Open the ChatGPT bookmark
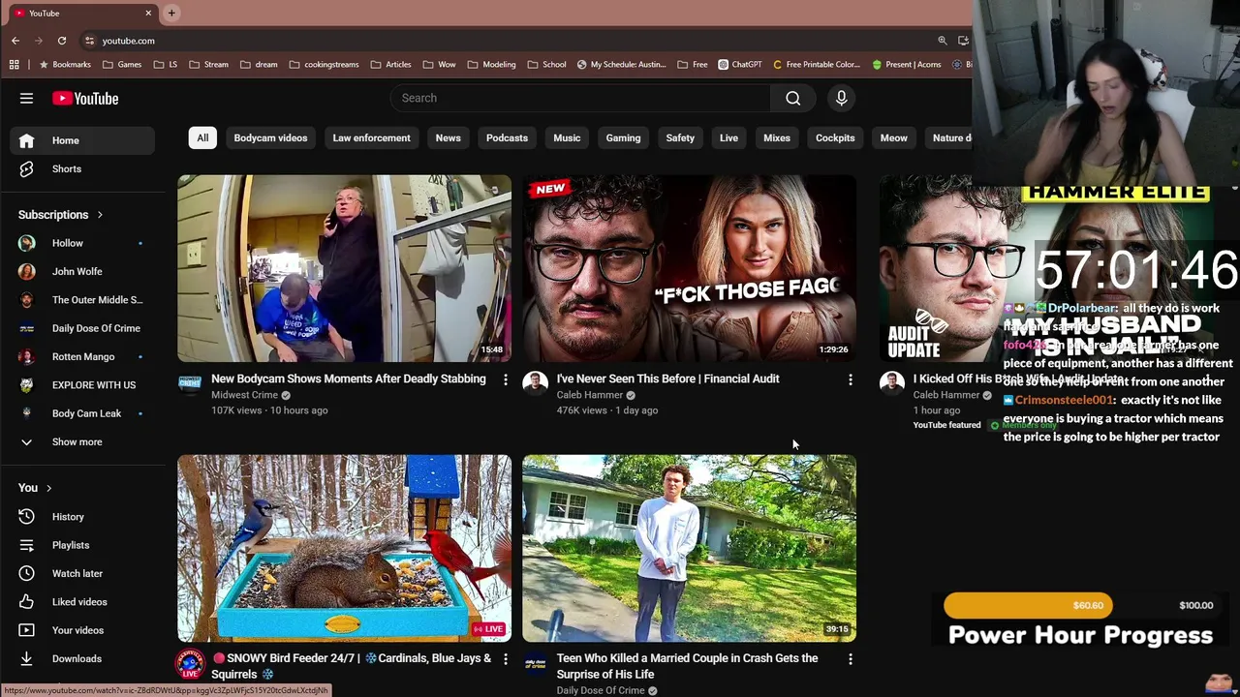The height and width of the screenshot is (697, 1240). point(739,64)
